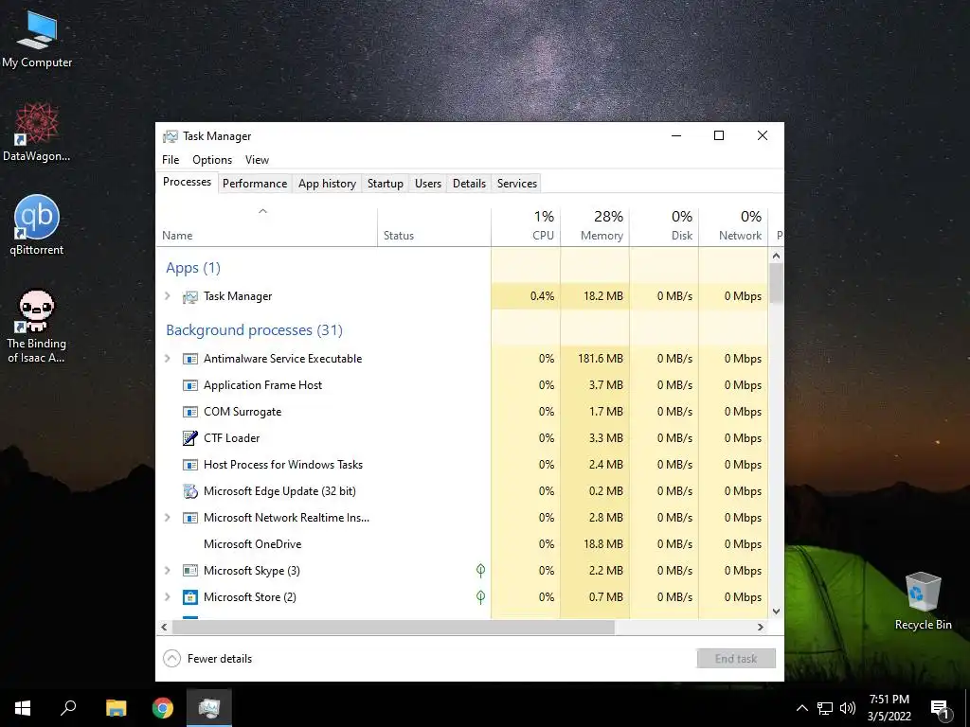The width and height of the screenshot is (970, 727).
Task: Sort processes by Name column
Action: 266,227
